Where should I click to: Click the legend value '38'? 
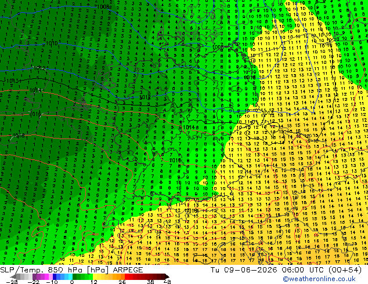pos(151,282)
